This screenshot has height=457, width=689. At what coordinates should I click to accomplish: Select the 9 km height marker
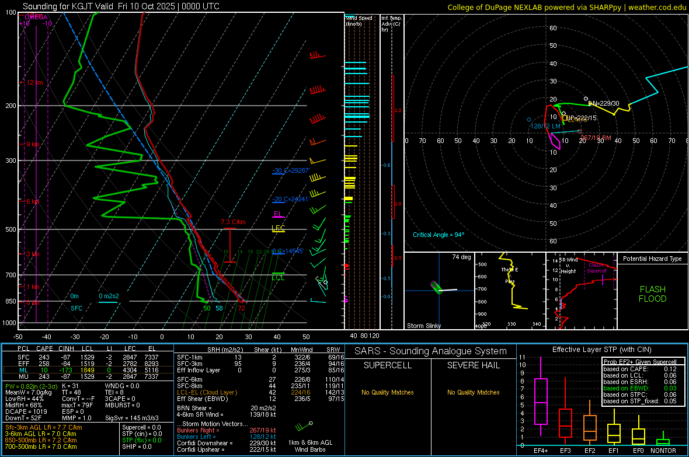[33, 144]
